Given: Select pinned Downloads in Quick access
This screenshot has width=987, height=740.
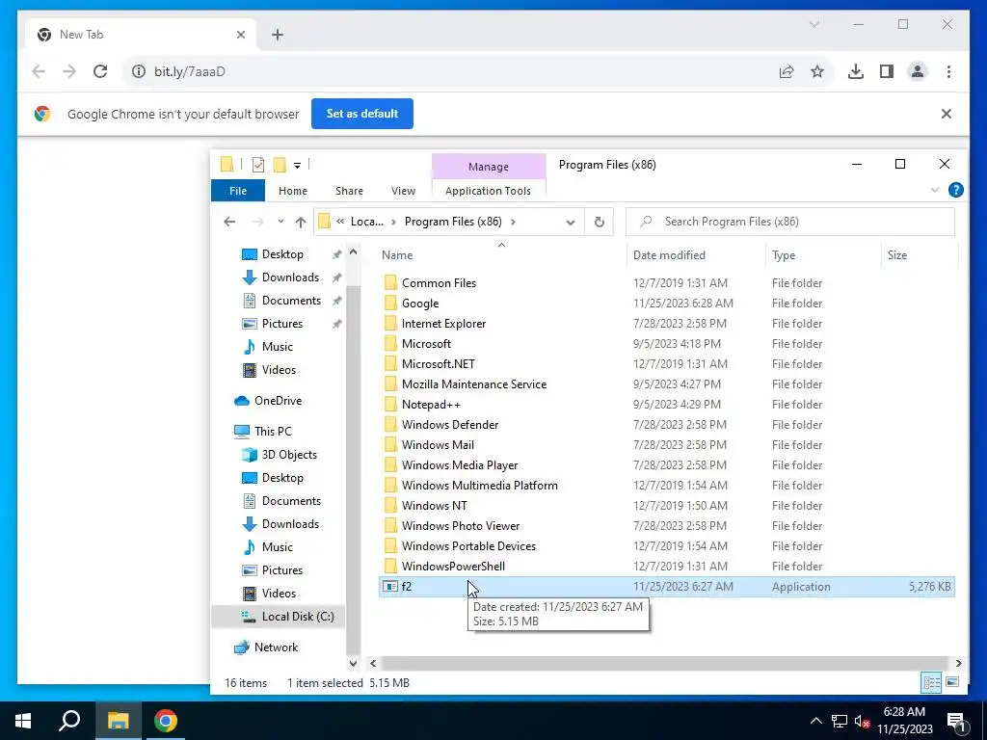Looking at the screenshot, I should pos(290,277).
